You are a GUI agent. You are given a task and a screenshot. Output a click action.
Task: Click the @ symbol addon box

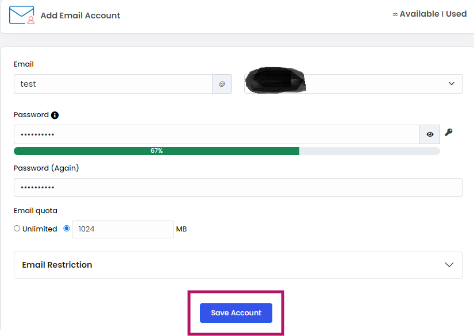point(222,84)
